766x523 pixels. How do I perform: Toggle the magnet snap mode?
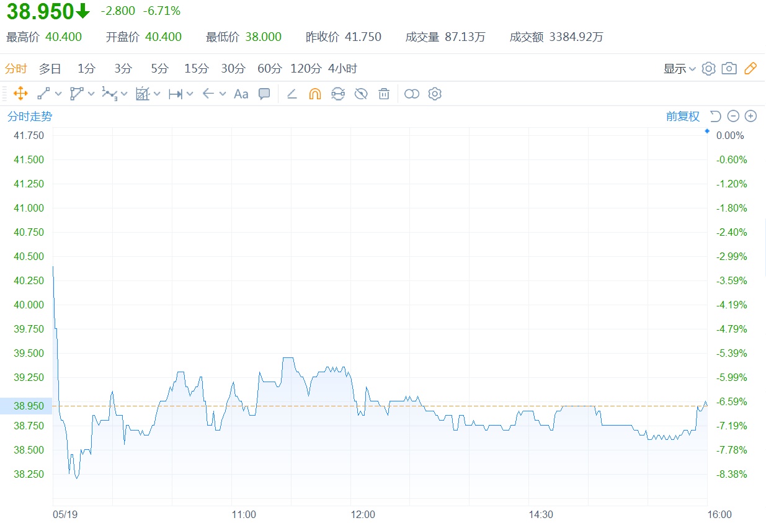coord(315,94)
